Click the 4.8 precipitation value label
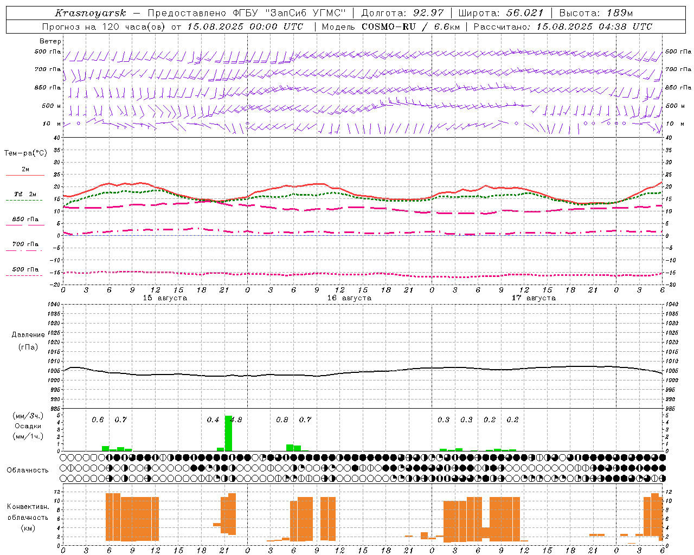The height and width of the screenshot is (555, 694). point(236,420)
